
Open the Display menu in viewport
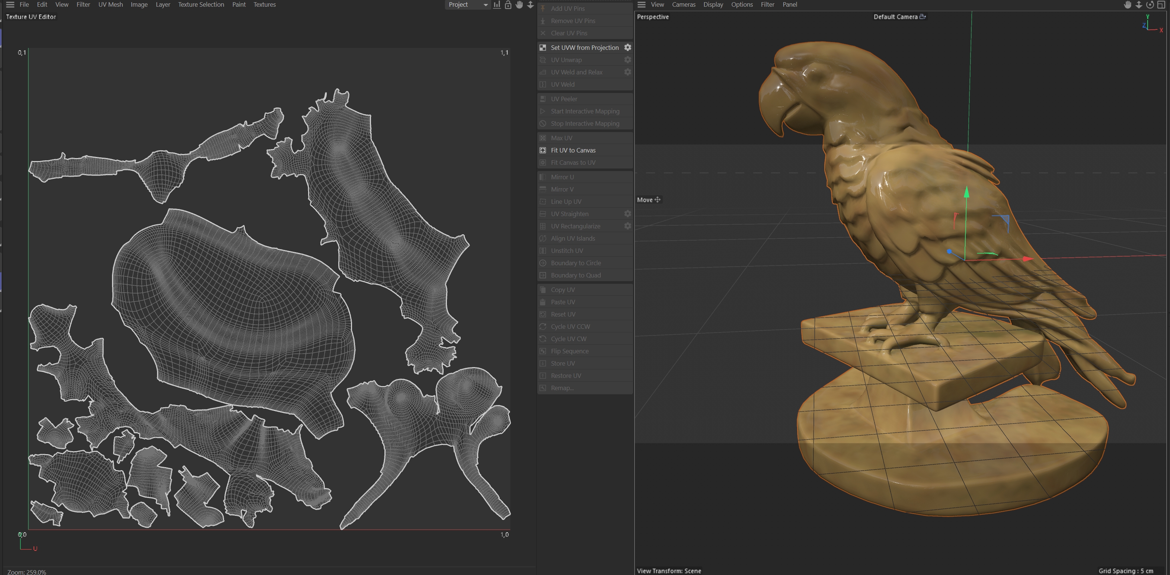(x=713, y=4)
